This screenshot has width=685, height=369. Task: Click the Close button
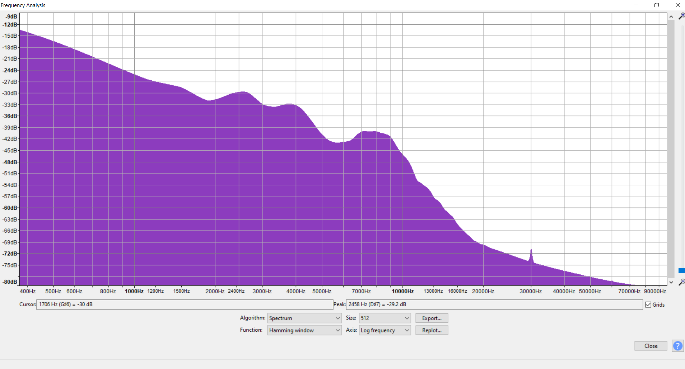coord(651,346)
